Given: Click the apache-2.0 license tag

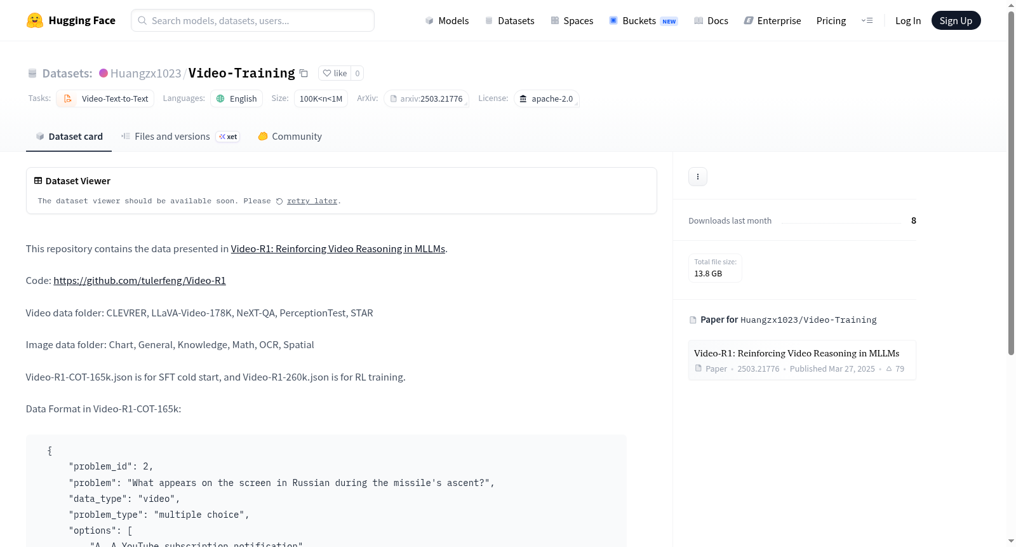Looking at the screenshot, I should pos(546,98).
